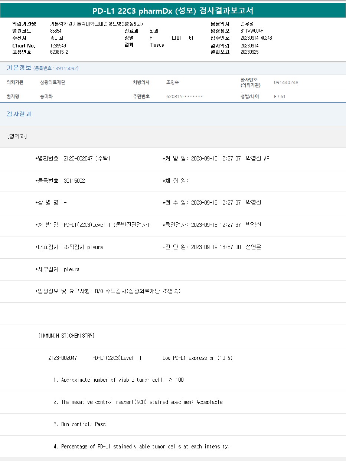Select the 접수번호 value 20230914-40248
Viewport: 346px width, 461px height.
(x=256, y=38)
